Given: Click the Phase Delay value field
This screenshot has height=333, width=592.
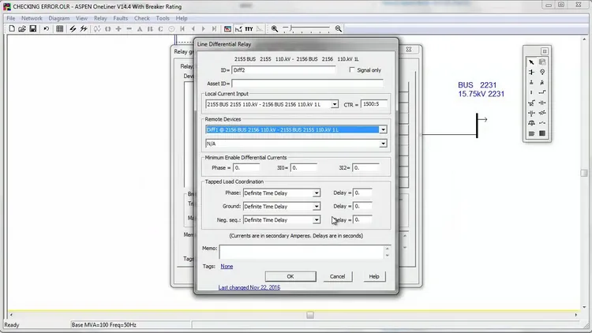Looking at the screenshot, I should [x=362, y=193].
